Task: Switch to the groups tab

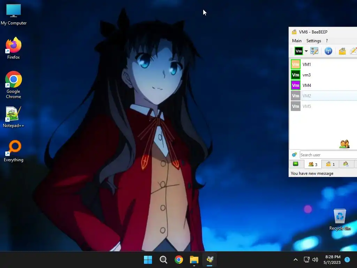Action: [345, 164]
